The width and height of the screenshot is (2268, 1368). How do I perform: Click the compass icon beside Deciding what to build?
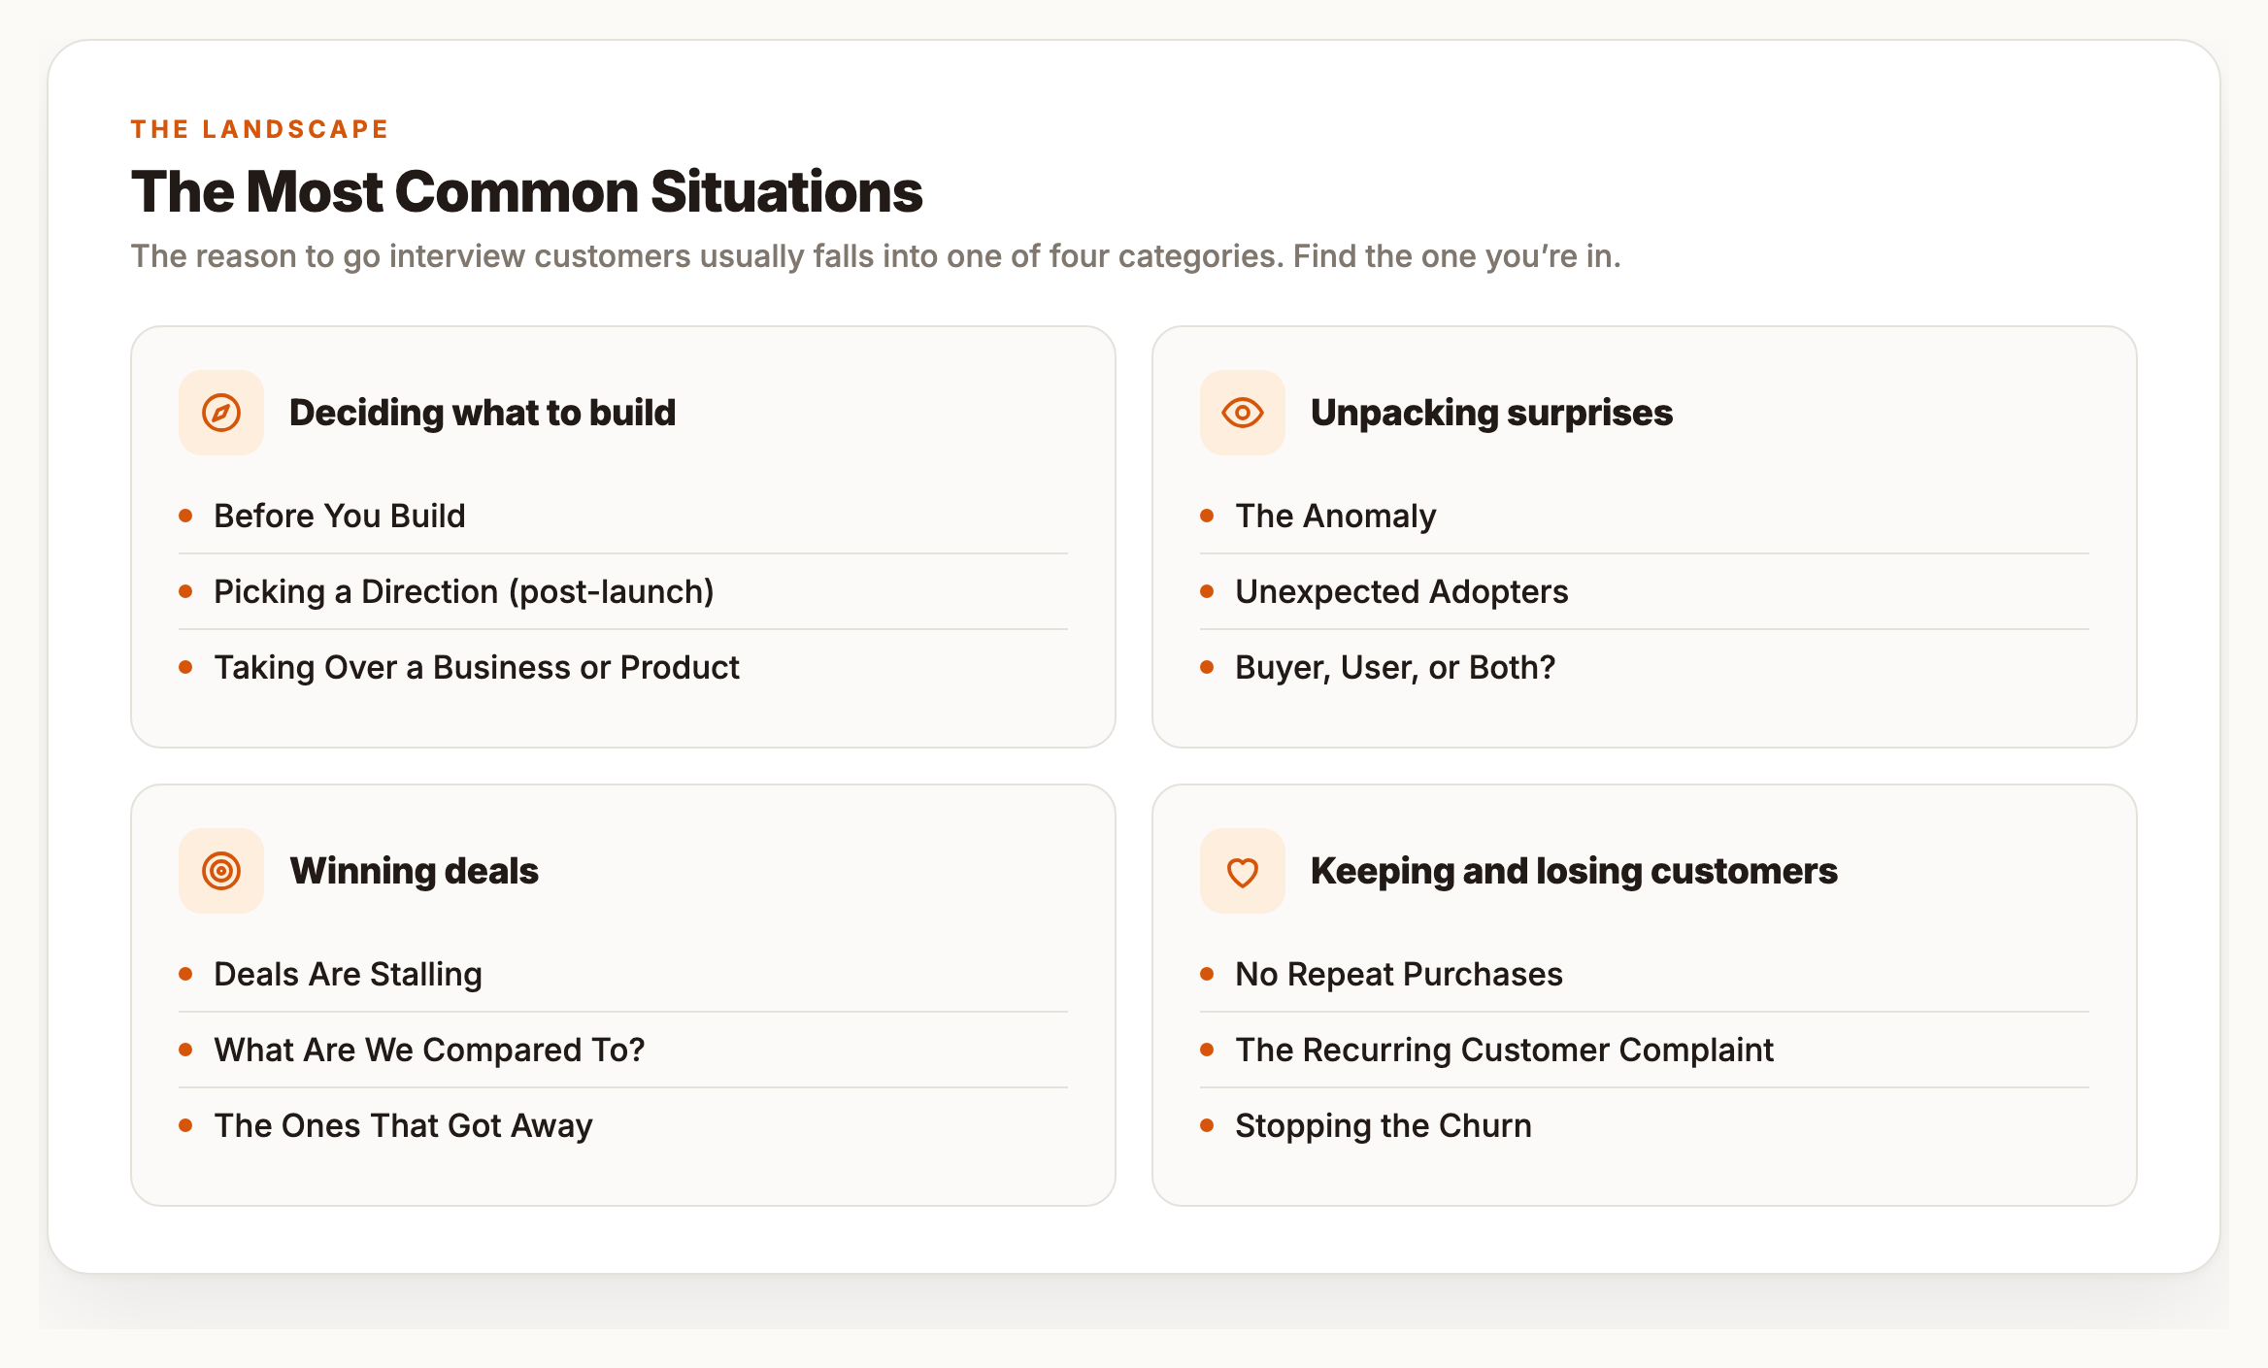pos(221,413)
